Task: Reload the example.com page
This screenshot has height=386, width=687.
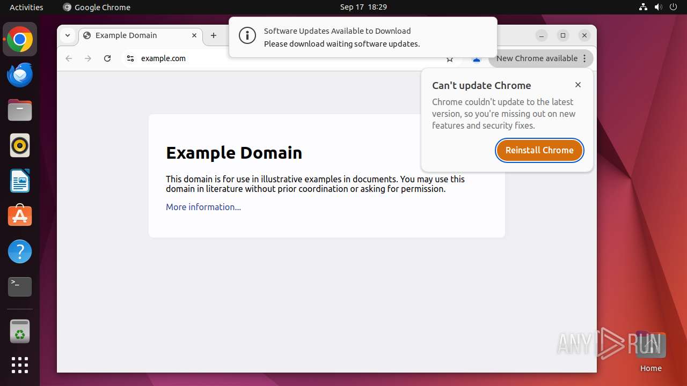Action: click(107, 58)
